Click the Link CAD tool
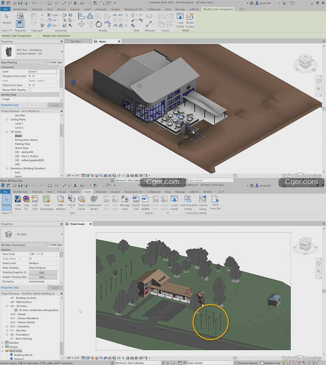 35,202
